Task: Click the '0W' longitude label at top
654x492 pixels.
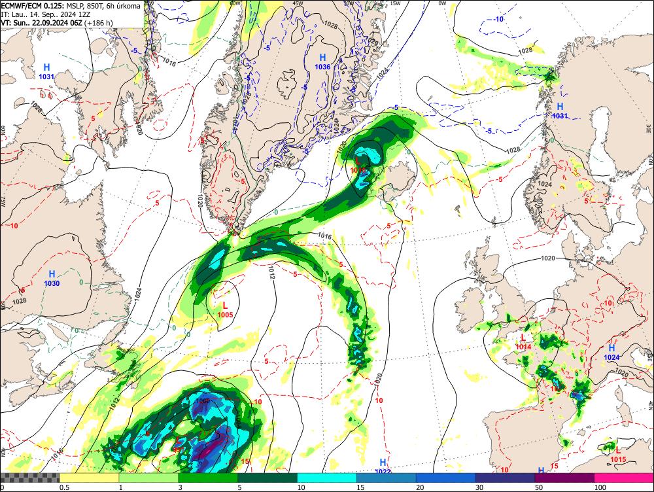Action: [441, 3]
